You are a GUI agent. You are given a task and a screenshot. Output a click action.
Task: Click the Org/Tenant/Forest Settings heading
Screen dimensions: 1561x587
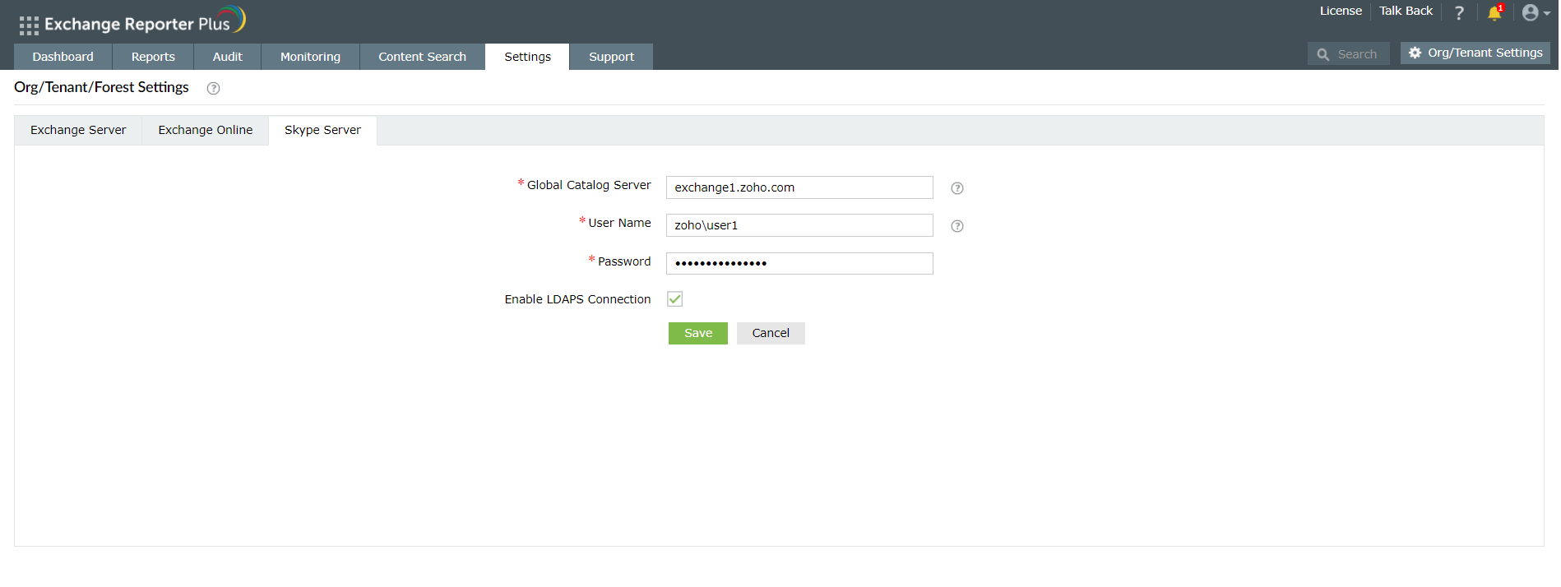pyautogui.click(x=101, y=87)
